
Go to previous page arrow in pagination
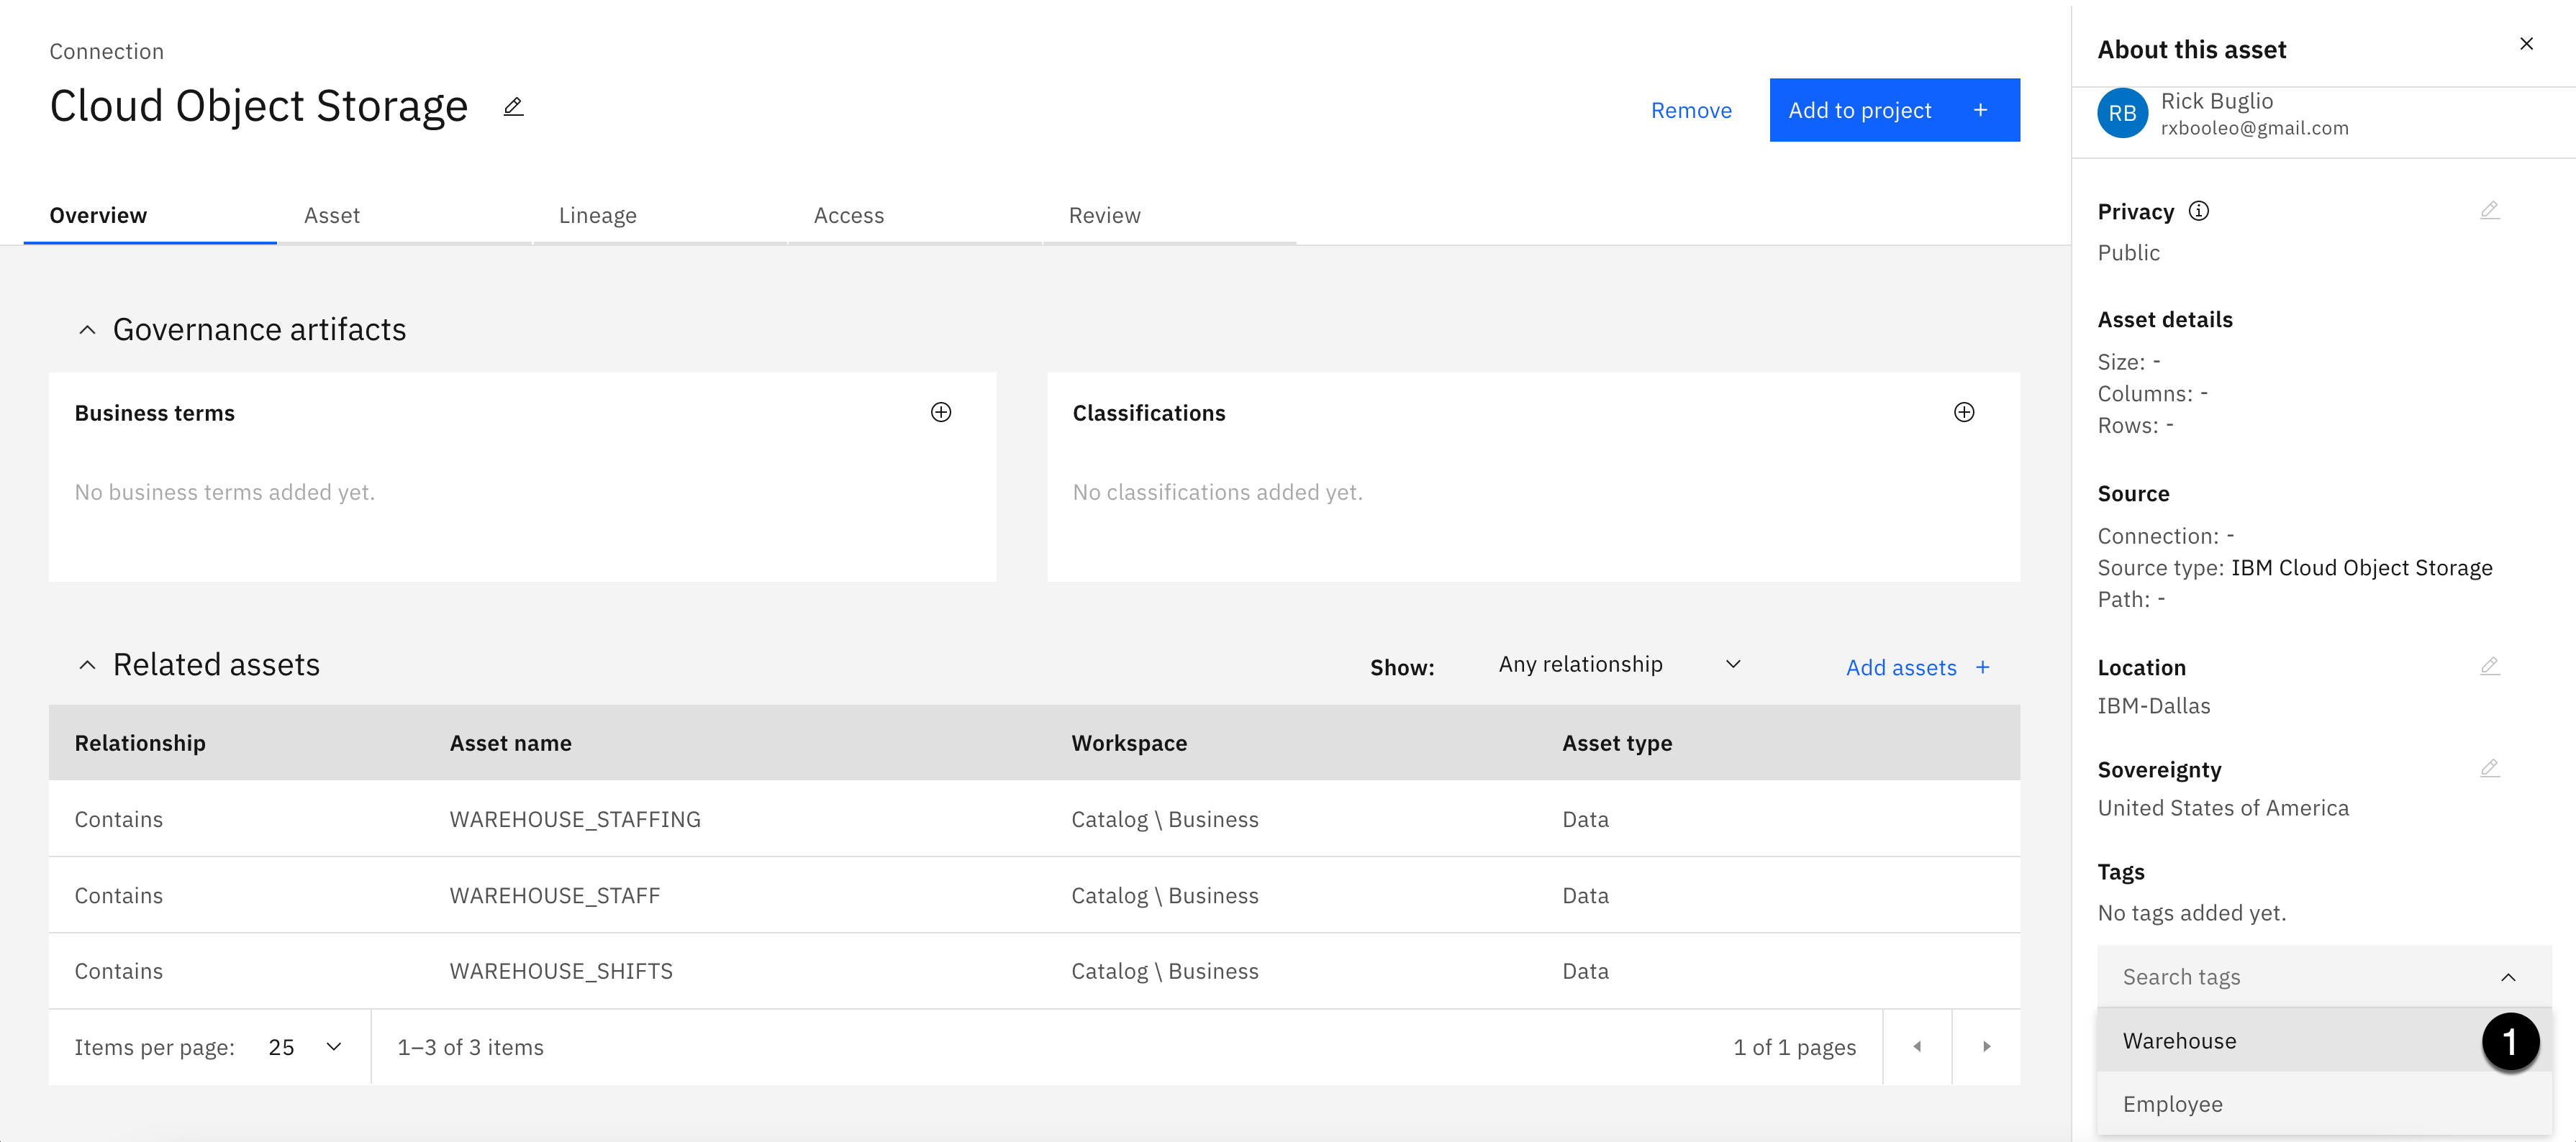point(1916,1046)
